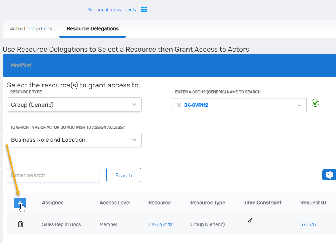Click the grid icon beside Manage Access Levels
The width and height of the screenshot is (336, 243).
(x=144, y=9)
